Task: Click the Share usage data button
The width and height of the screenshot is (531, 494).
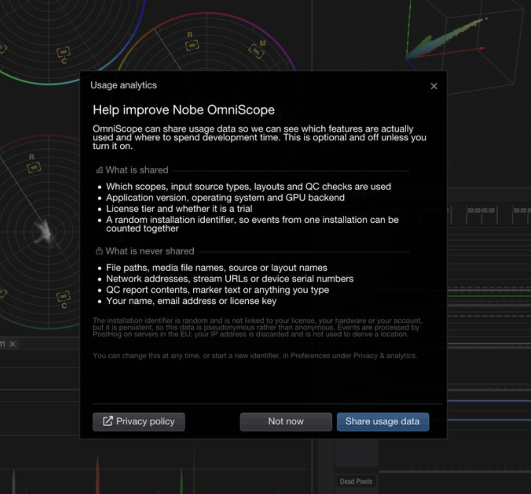Action: [x=383, y=422]
